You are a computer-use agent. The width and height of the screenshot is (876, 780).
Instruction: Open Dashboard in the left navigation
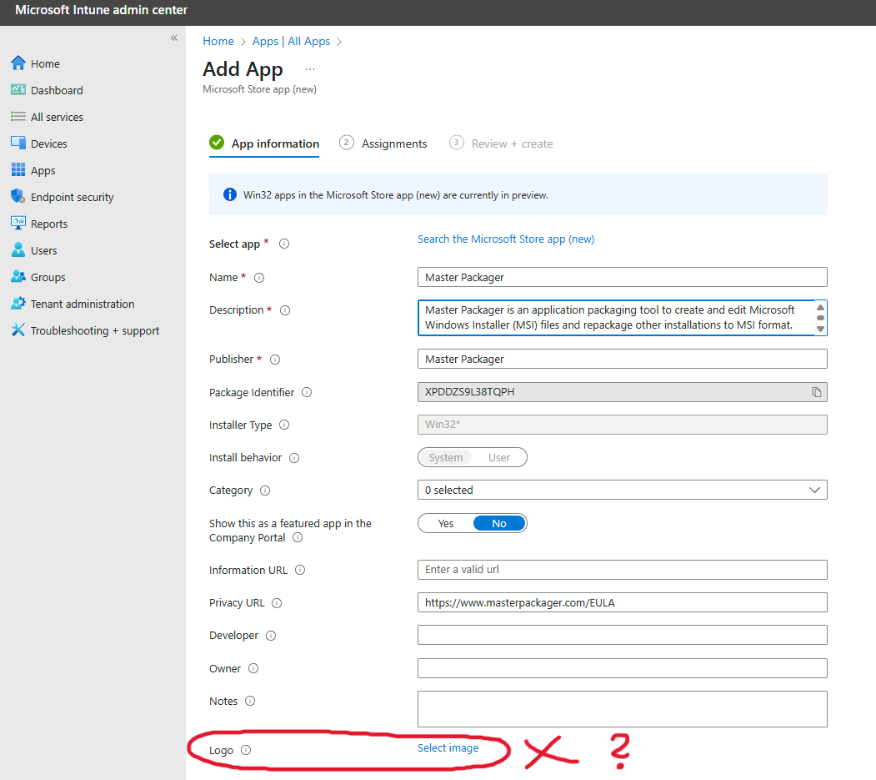(x=57, y=91)
